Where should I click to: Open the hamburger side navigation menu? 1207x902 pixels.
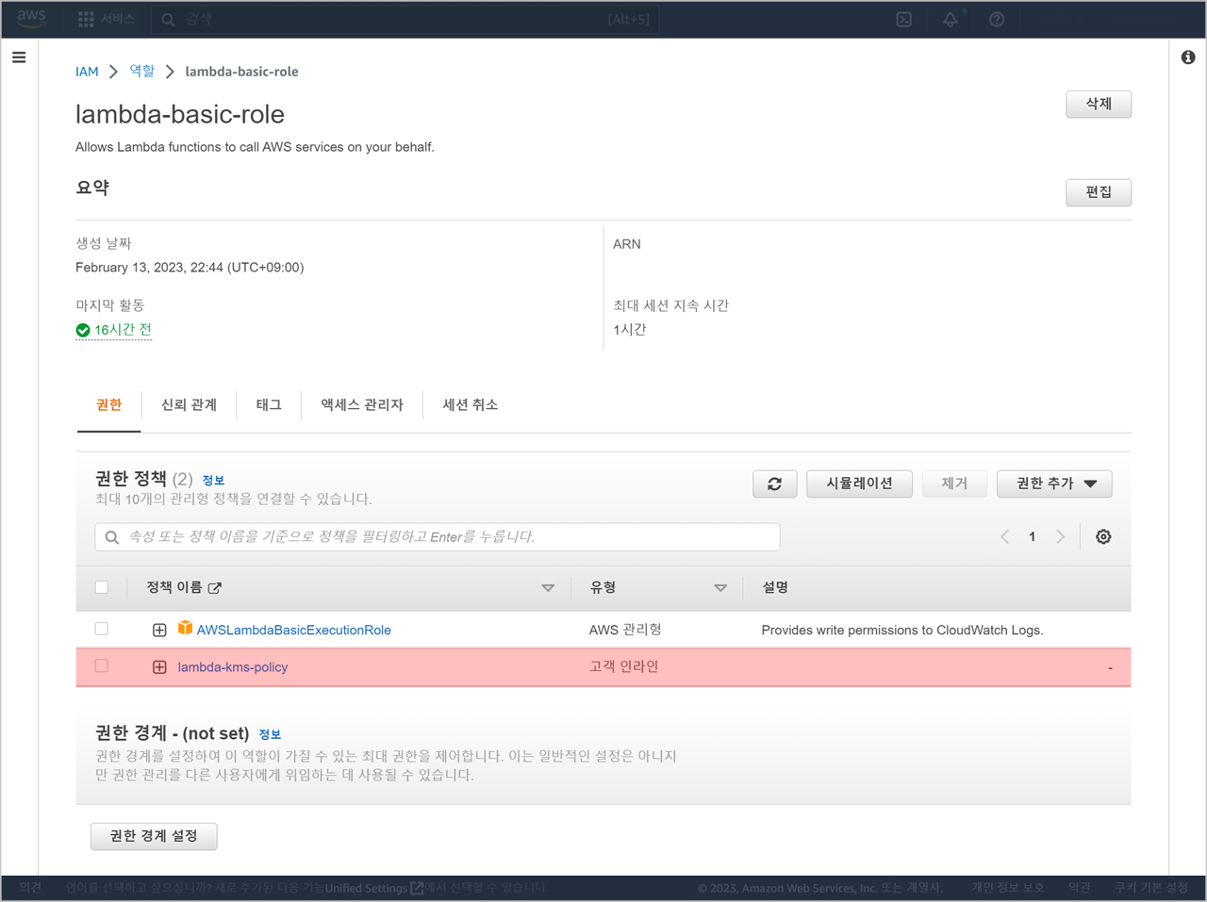tap(19, 57)
